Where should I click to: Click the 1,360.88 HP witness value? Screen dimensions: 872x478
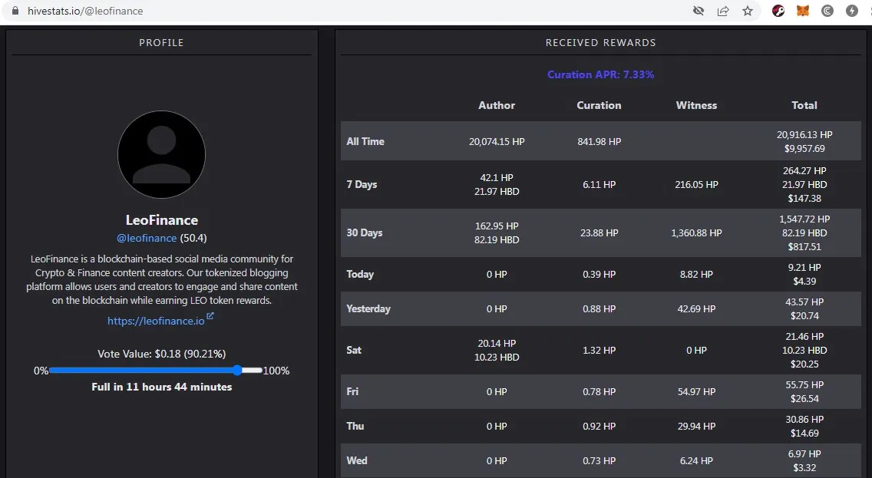696,233
